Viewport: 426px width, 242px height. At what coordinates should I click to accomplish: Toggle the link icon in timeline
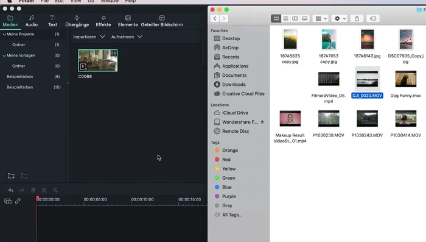[18, 201]
